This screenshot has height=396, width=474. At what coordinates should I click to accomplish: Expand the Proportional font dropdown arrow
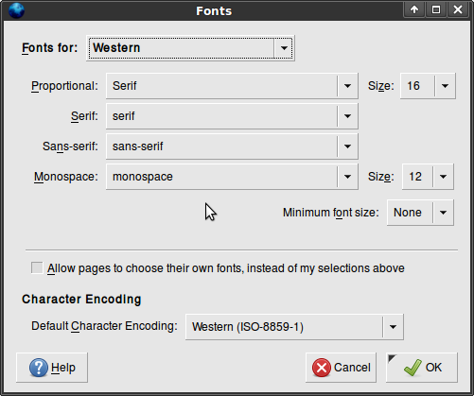tap(347, 86)
